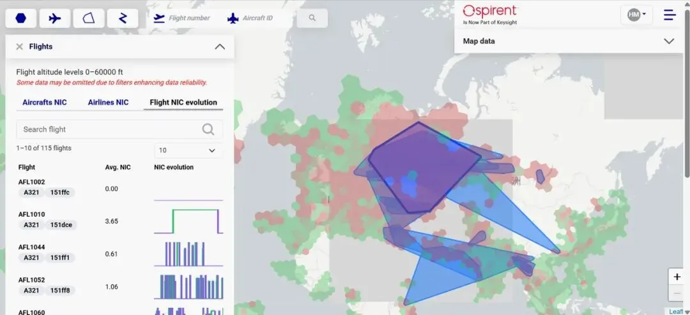The width and height of the screenshot is (690, 315).
Task: Click the small purple polygon in the east
Action: [540, 176]
